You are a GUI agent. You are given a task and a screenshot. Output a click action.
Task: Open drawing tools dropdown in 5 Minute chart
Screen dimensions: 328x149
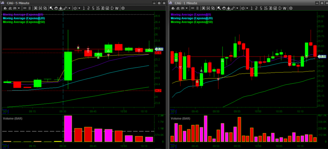tap(70, 8)
